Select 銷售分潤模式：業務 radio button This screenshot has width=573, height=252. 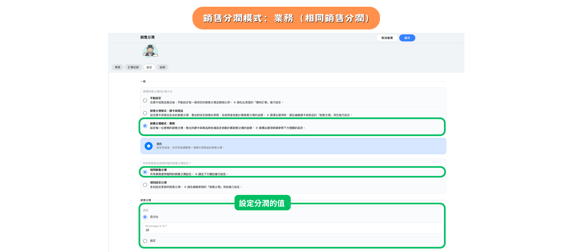click(x=145, y=126)
